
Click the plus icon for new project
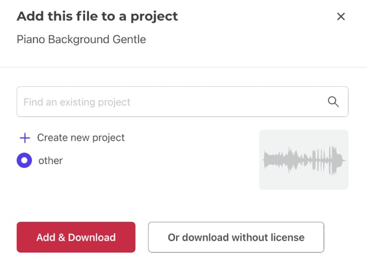(x=24, y=138)
